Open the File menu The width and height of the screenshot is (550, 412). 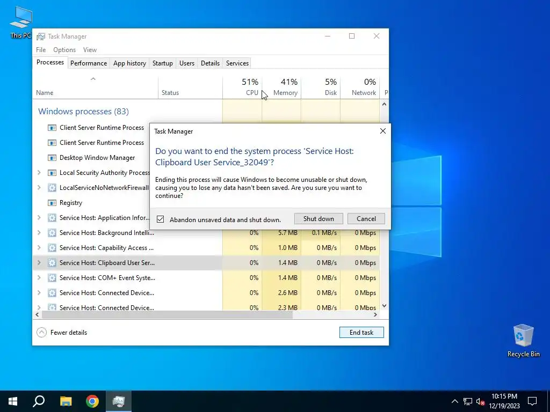pyautogui.click(x=41, y=50)
